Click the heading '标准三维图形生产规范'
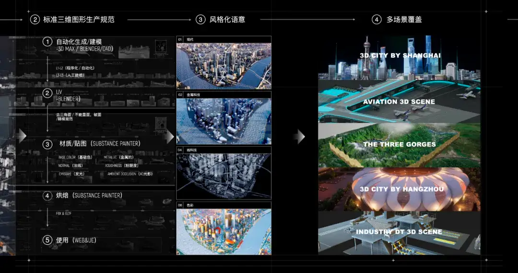 79,20
